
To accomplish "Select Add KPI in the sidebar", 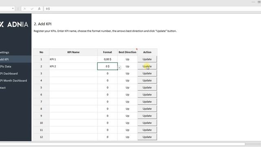I will [x=15, y=59].
